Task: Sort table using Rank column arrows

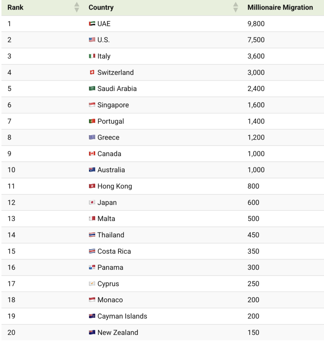Action: point(77,7)
